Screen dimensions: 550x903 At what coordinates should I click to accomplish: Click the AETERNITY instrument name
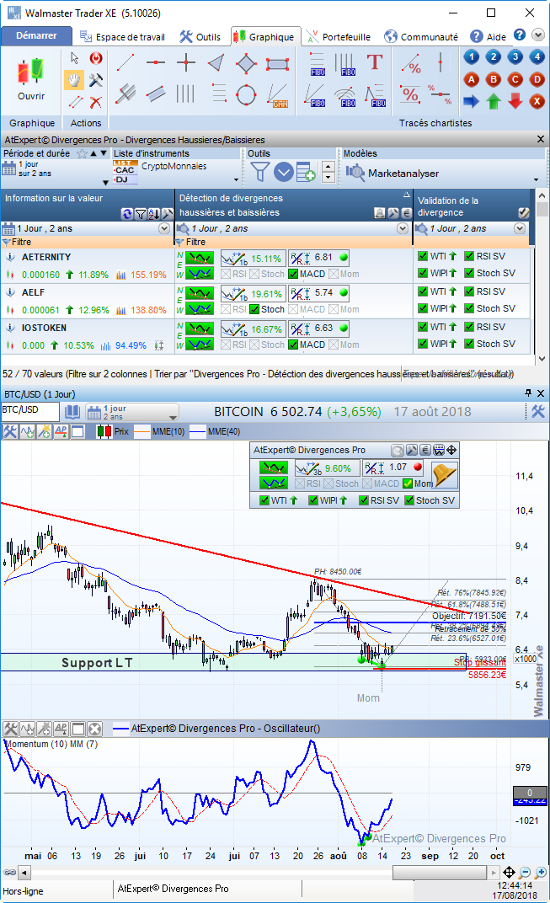tap(46, 257)
